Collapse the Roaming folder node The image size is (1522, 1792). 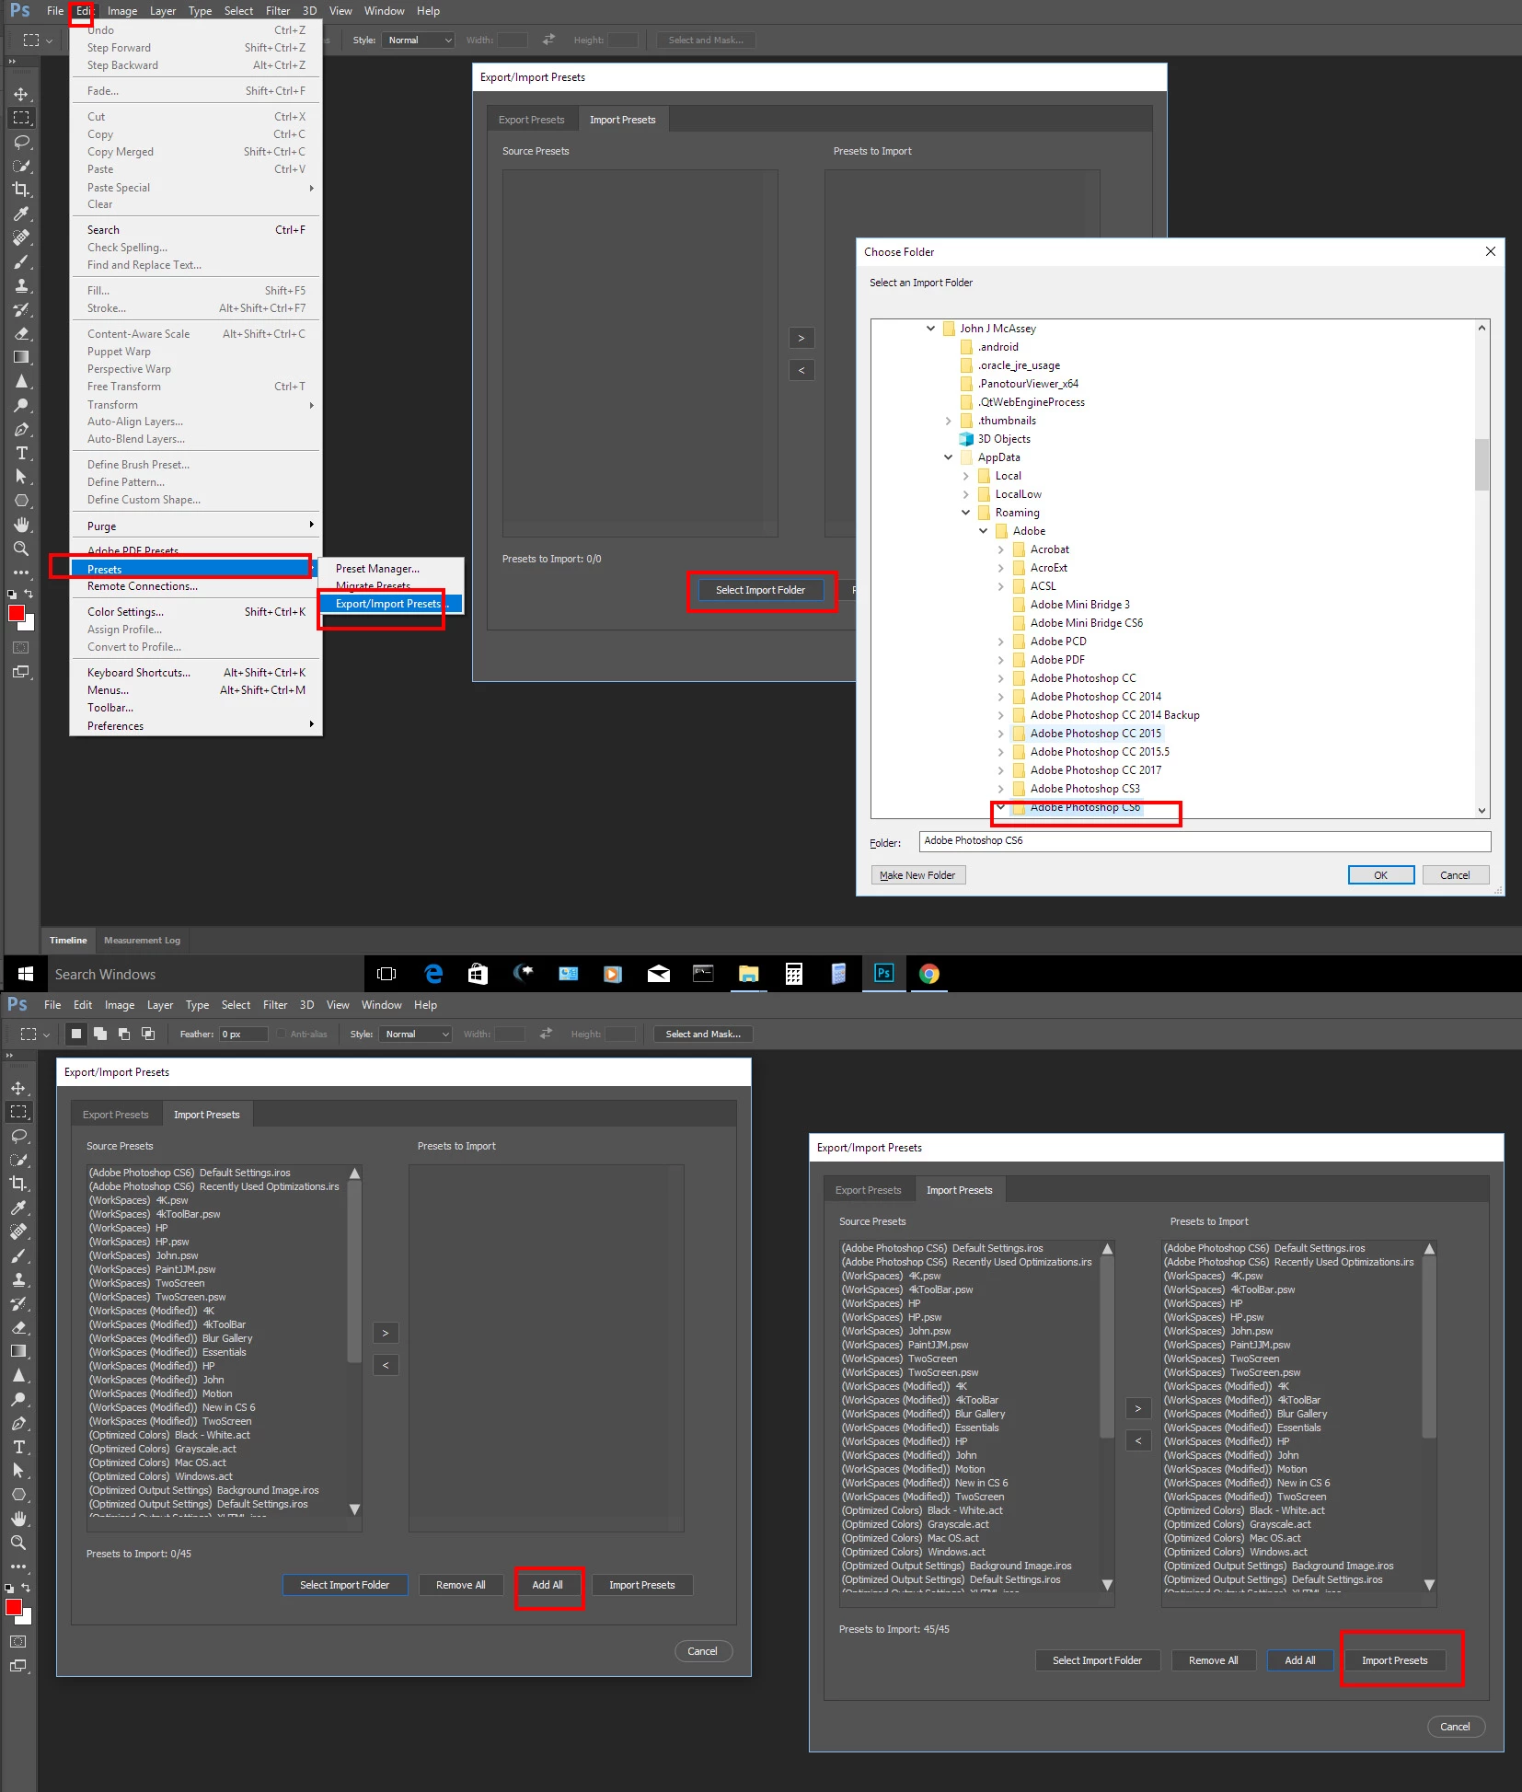(965, 513)
